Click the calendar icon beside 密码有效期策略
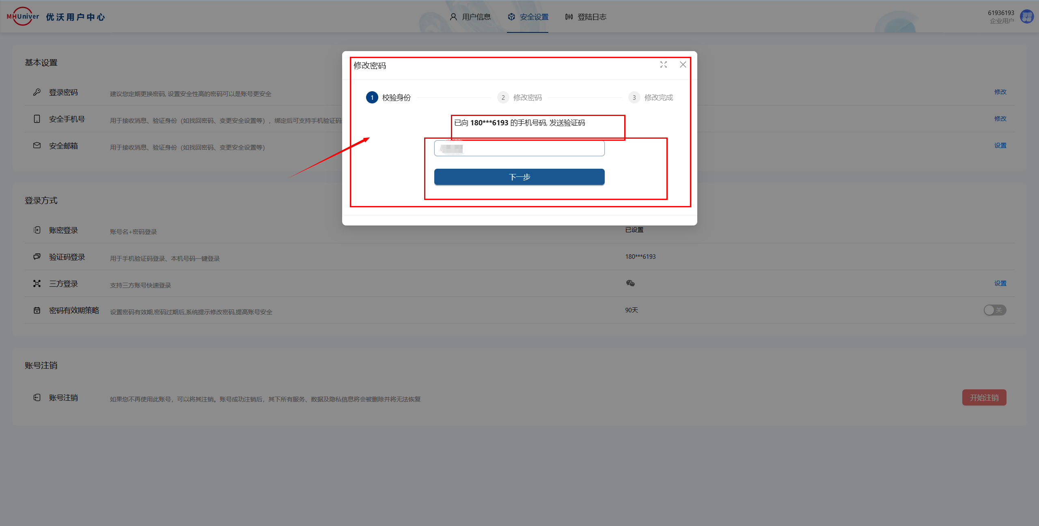1039x526 pixels. (37, 310)
